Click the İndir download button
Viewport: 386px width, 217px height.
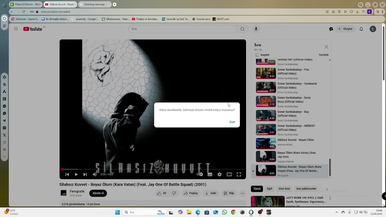point(211,193)
